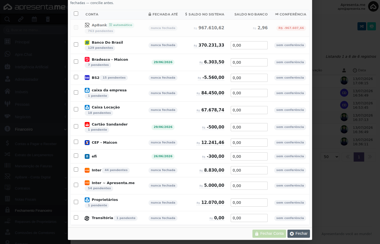The width and height of the screenshot is (380, 244).
Task: Click the Proprietários account icon
Action: [87, 200]
